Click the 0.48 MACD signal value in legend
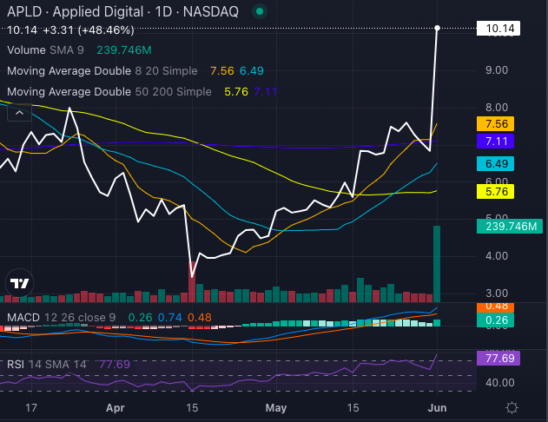The width and height of the screenshot is (548, 422). pos(200,318)
